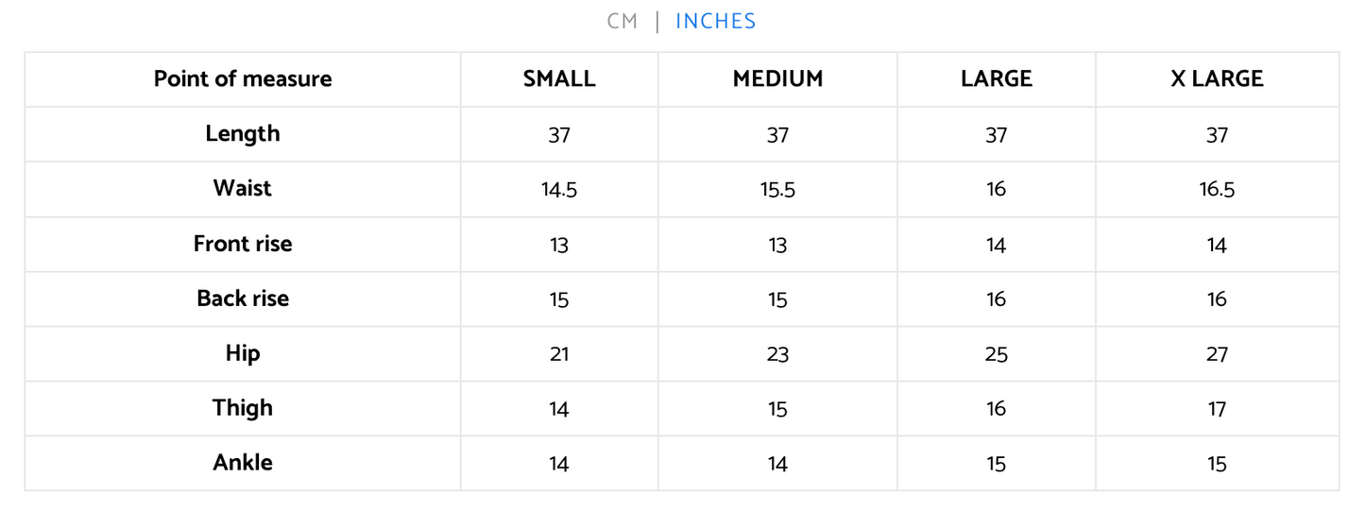Select the LARGE size column header

[x=997, y=78]
